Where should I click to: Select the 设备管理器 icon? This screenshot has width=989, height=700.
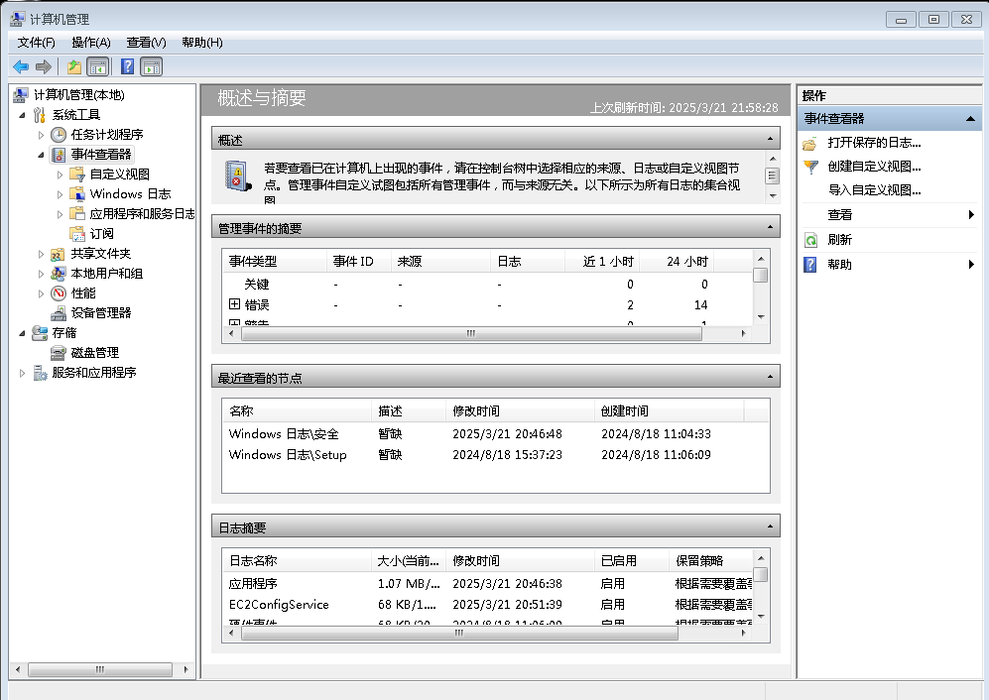point(58,312)
